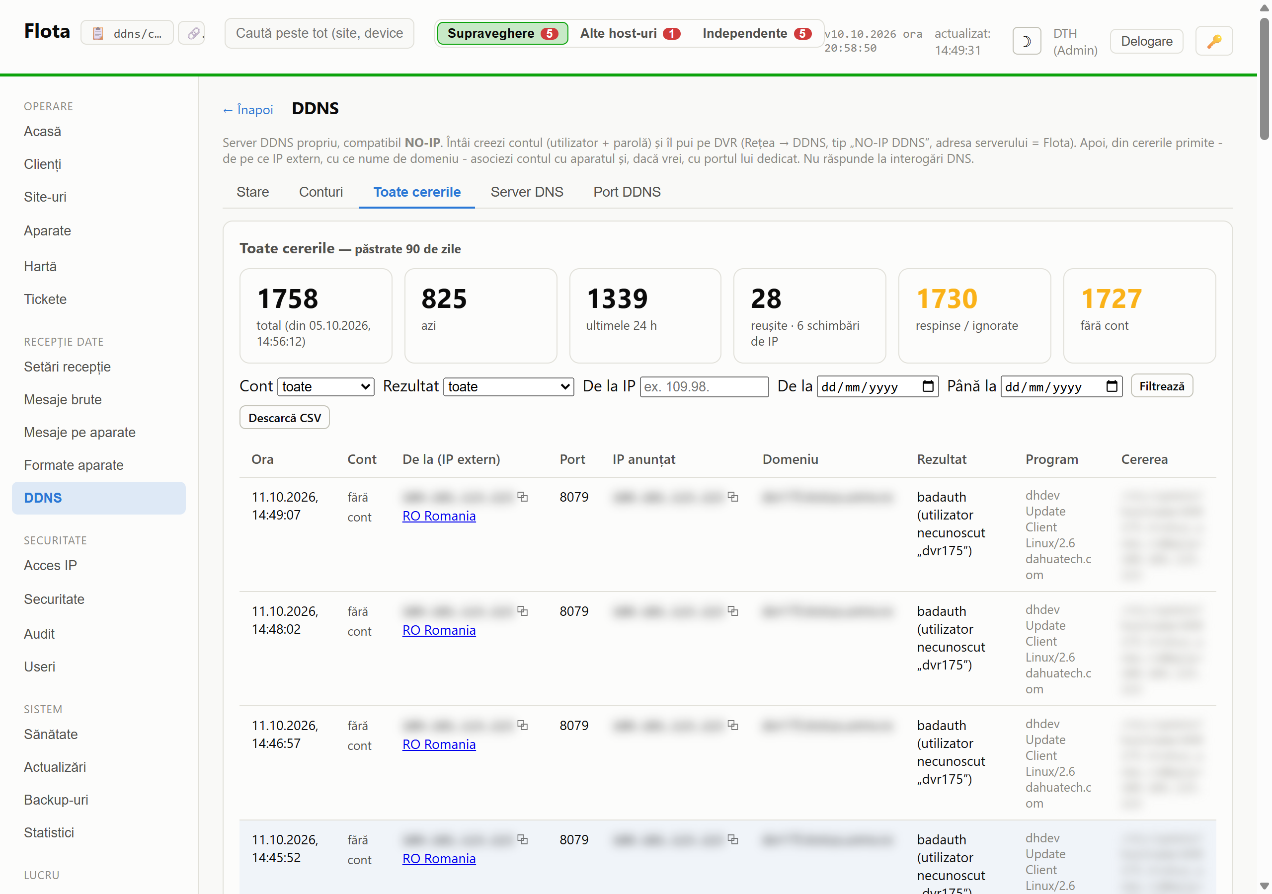Expand the Rezultat dropdown
This screenshot has height=894, width=1272.
(x=509, y=386)
